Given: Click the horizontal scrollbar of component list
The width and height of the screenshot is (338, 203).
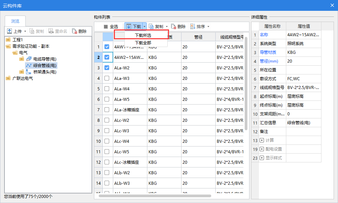Looking at the screenshot, I should 155,196.
